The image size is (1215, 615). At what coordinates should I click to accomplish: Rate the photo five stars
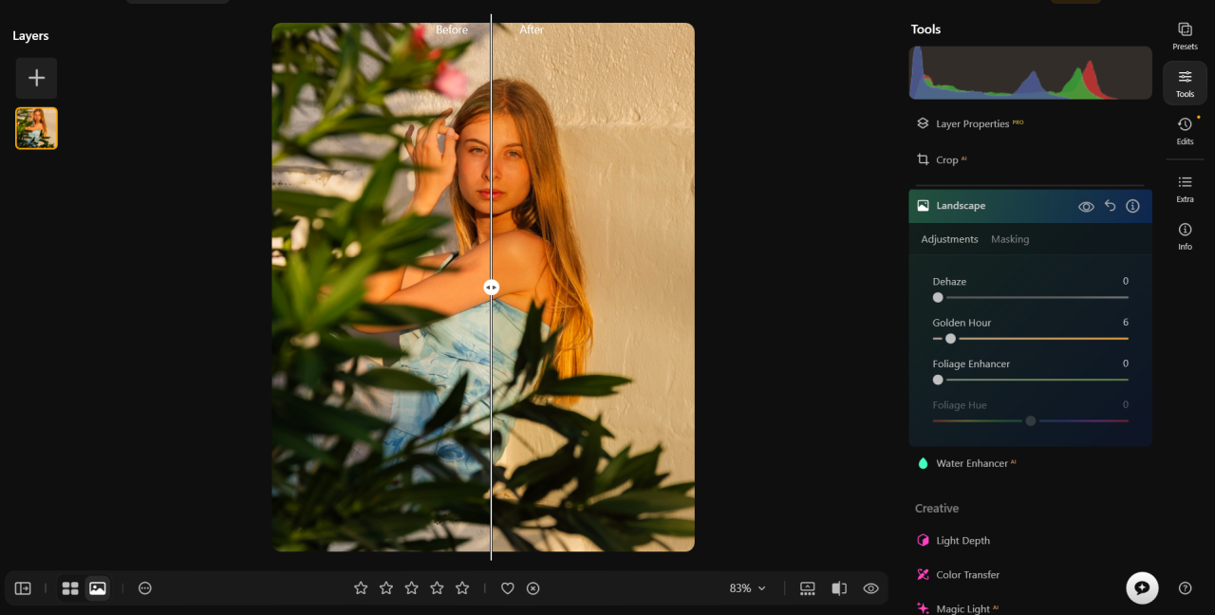point(462,588)
